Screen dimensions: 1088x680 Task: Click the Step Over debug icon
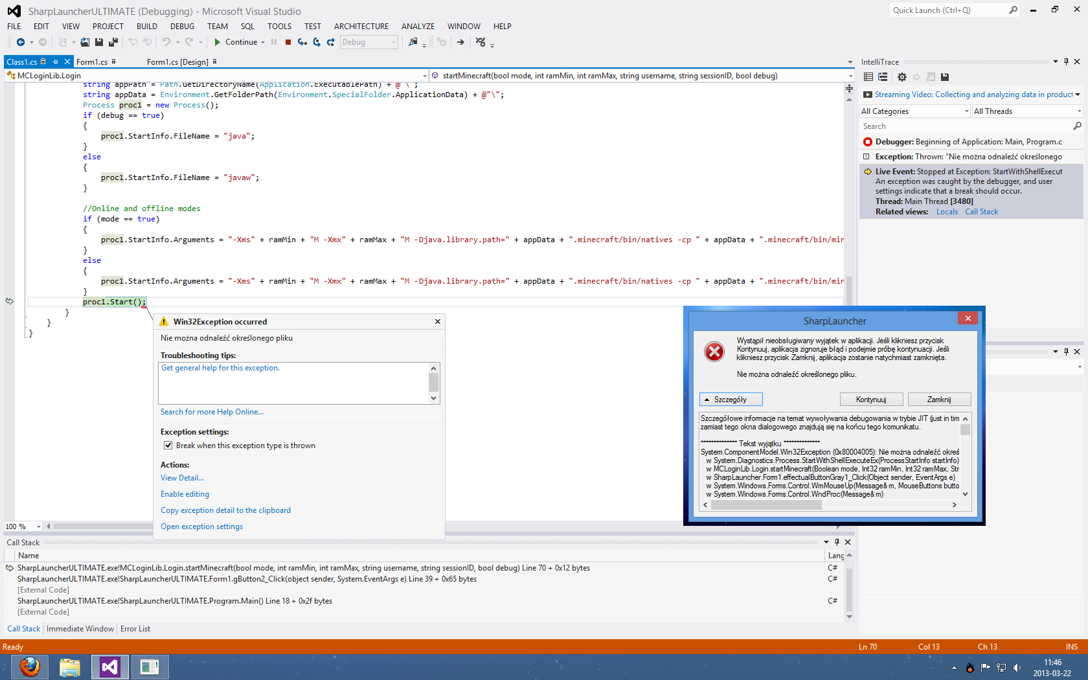[317, 42]
